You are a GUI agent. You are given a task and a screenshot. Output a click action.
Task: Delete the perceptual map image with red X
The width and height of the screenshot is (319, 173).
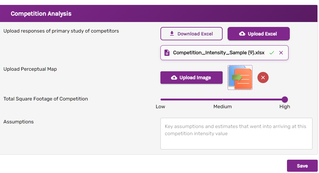click(x=263, y=78)
